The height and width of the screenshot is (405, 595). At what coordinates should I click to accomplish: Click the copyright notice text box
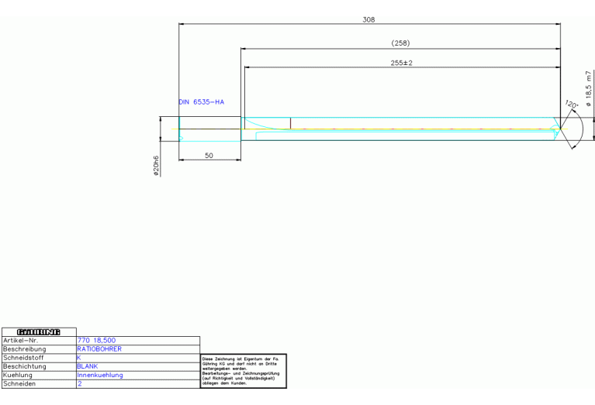pyautogui.click(x=243, y=370)
